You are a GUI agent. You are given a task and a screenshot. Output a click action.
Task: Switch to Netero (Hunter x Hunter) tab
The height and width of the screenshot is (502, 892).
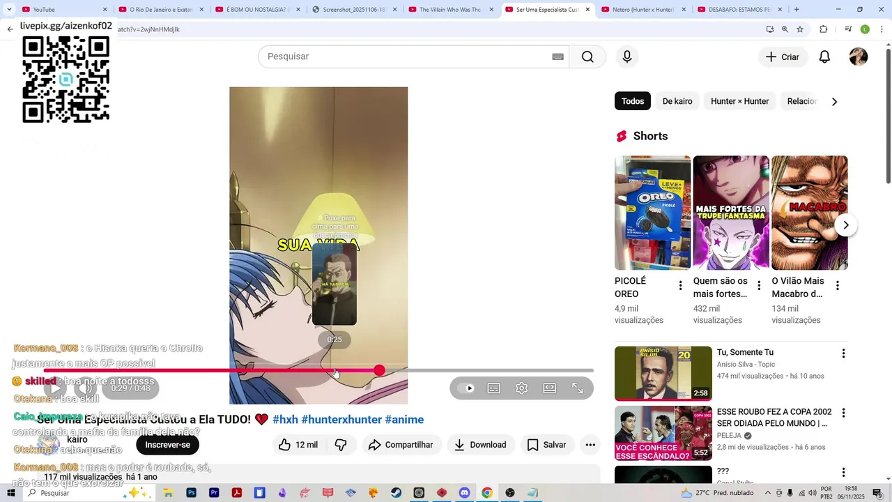644,10
